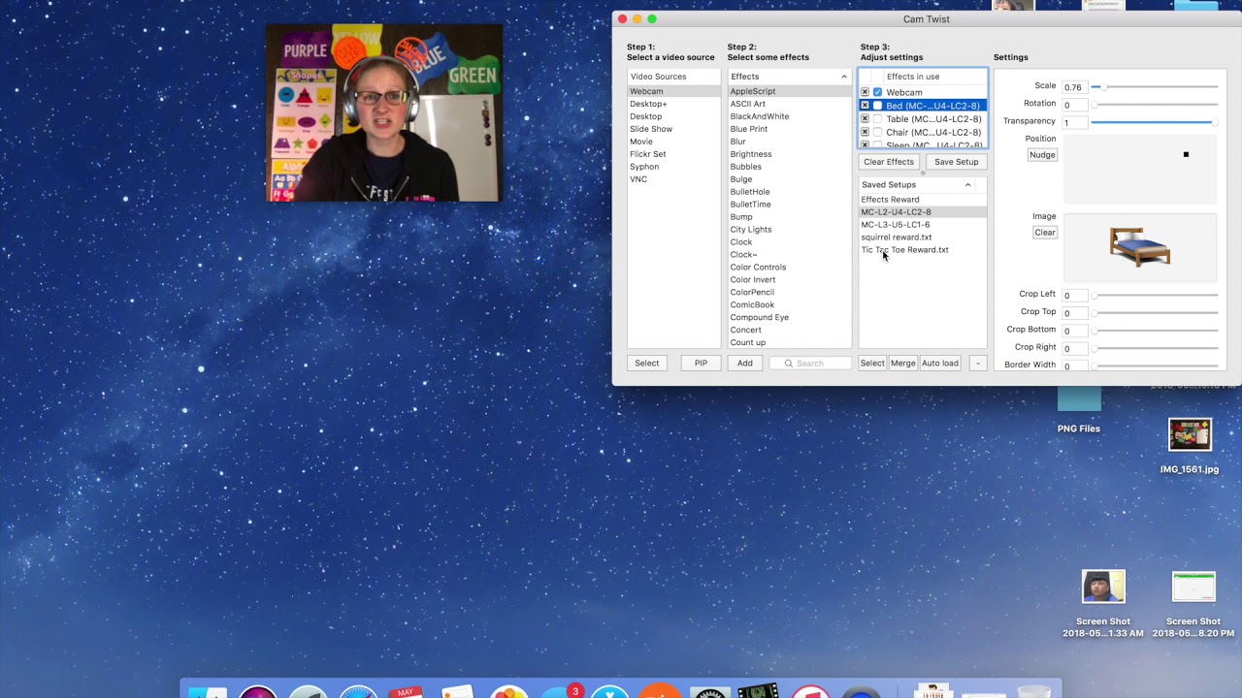Select Webcam in the Video Sources list

[673, 91]
